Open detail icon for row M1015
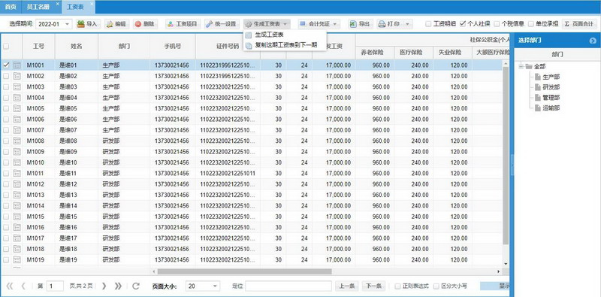 tap(17, 217)
